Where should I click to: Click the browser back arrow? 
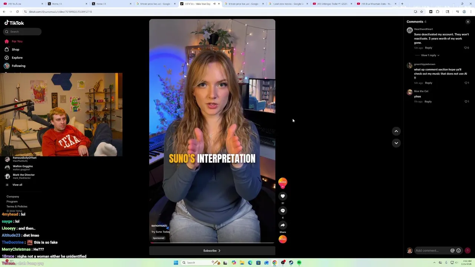tap(4, 11)
